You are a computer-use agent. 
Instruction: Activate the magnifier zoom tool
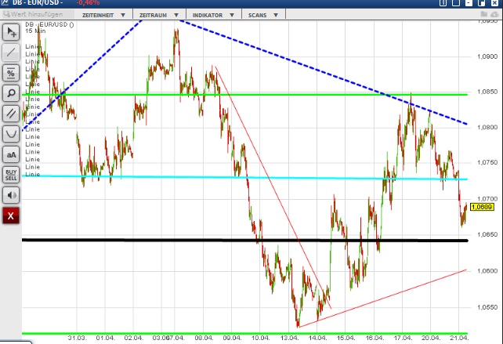pyautogui.click(x=11, y=93)
